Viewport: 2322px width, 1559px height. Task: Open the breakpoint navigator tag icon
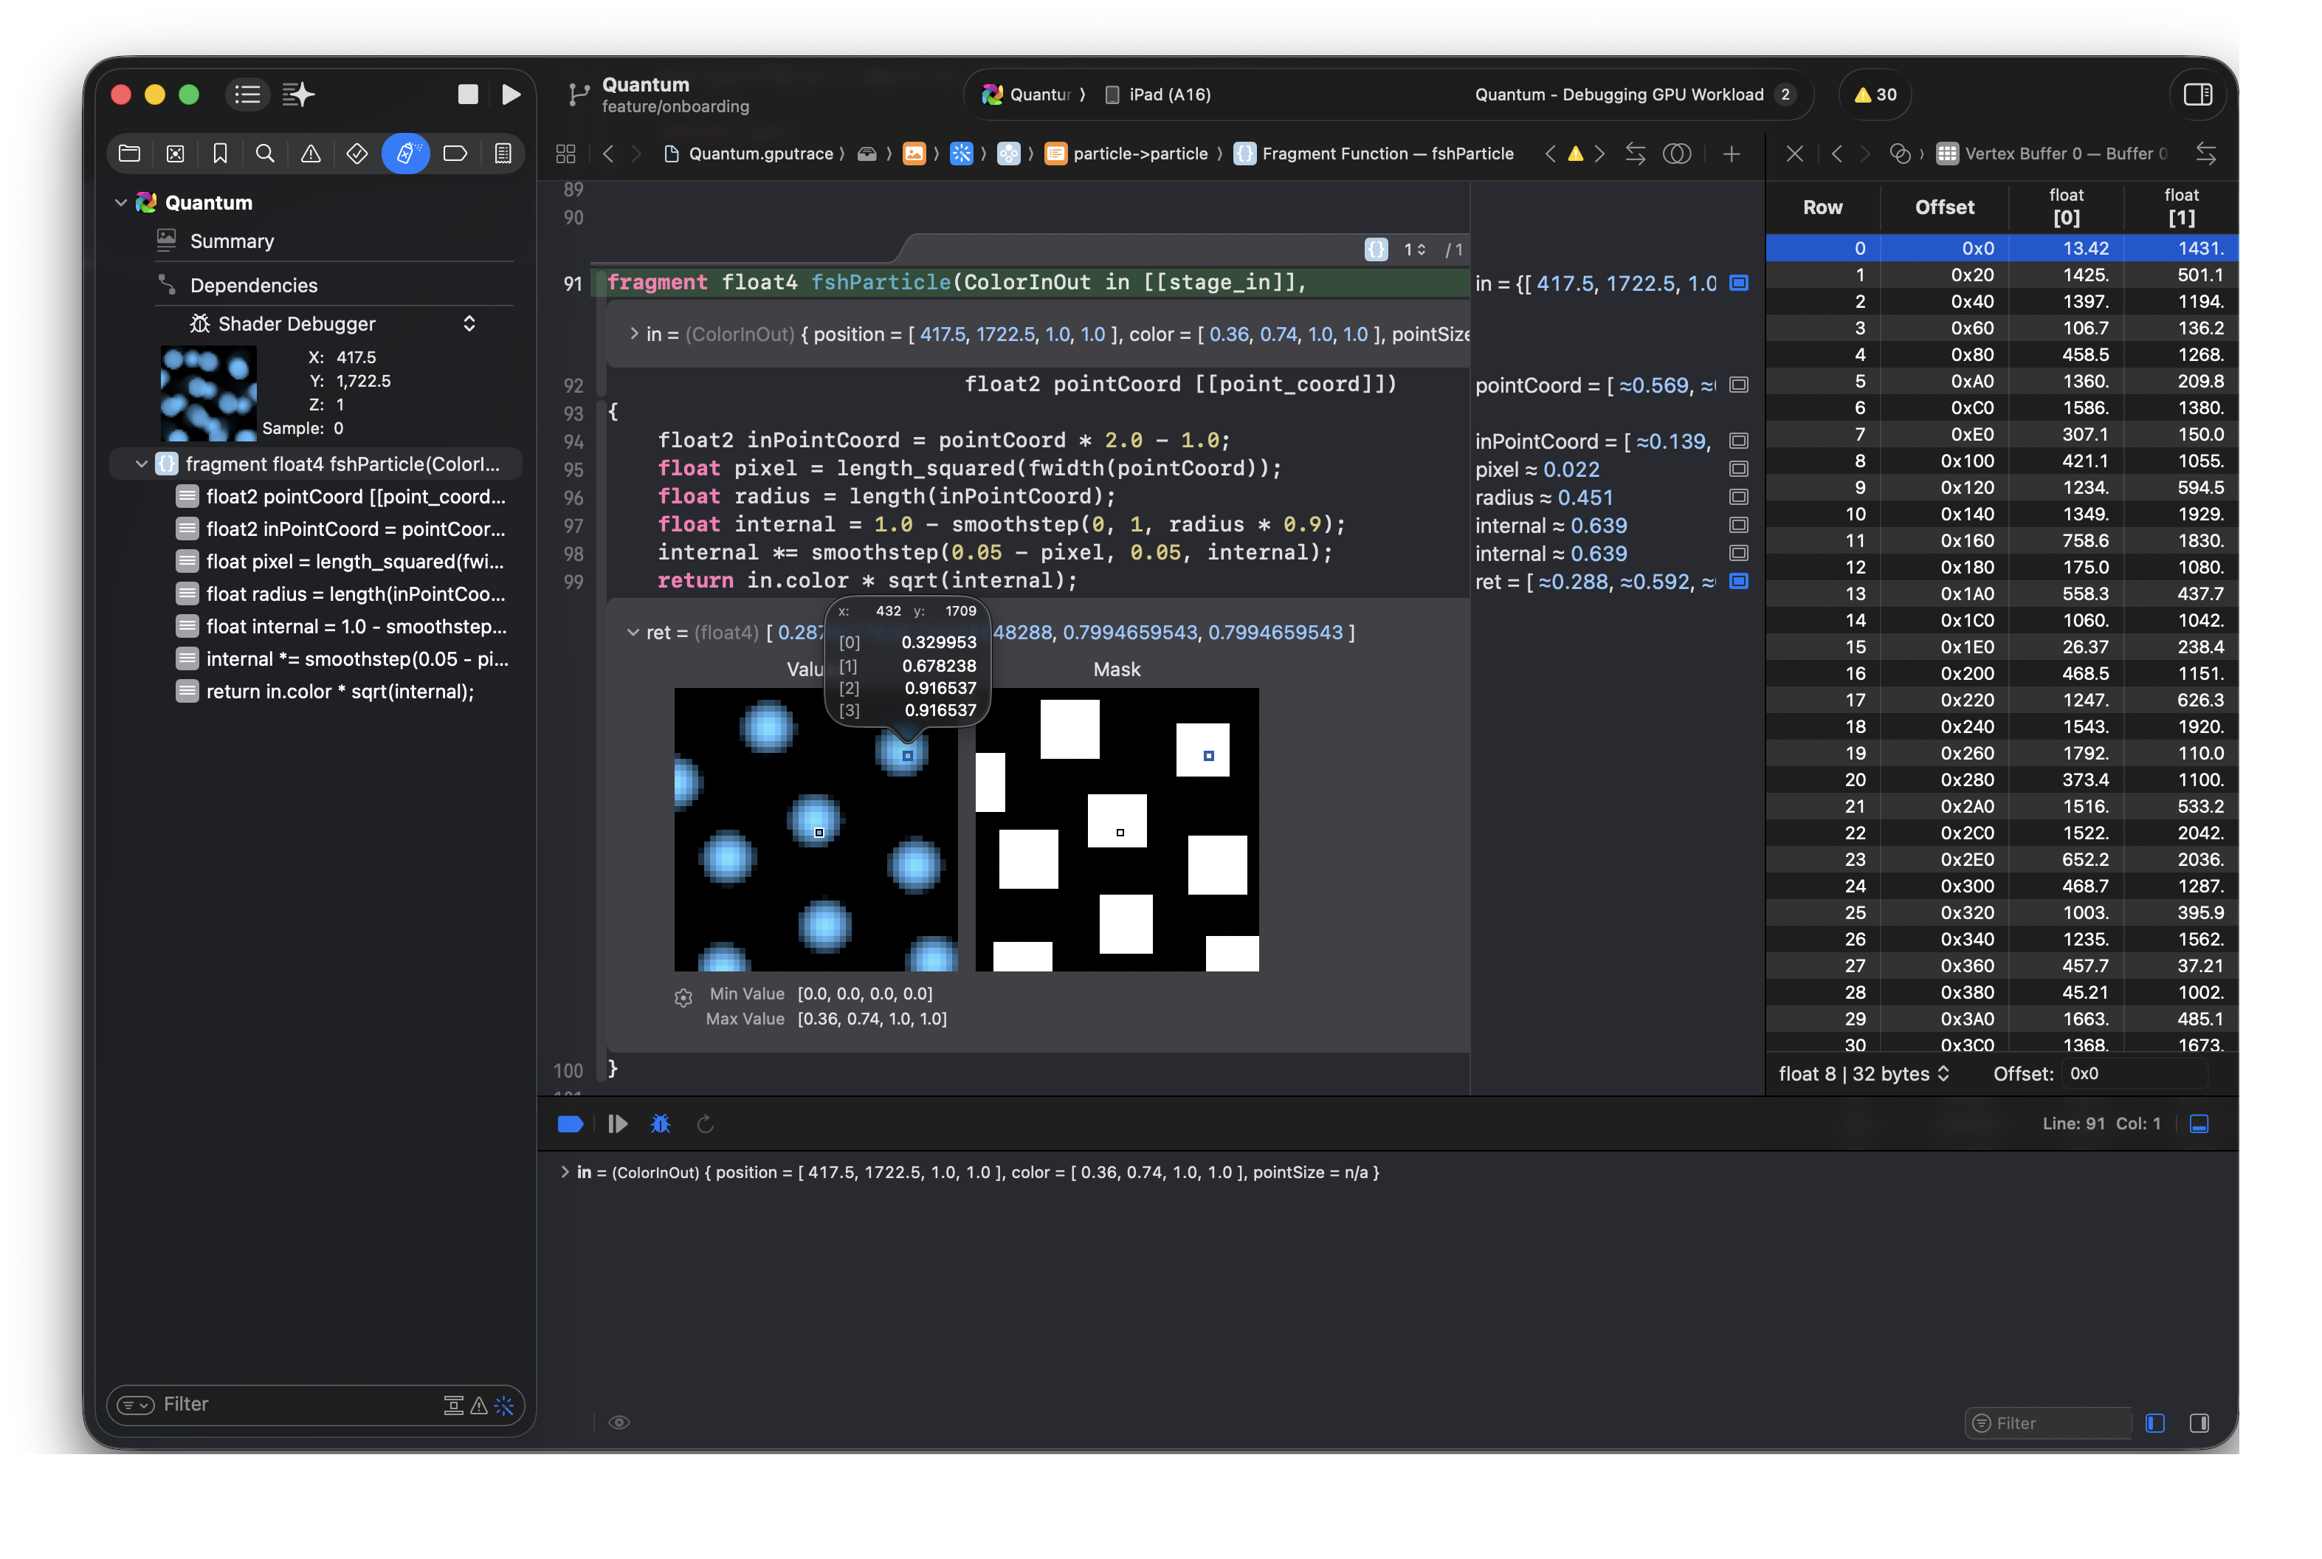click(x=455, y=153)
